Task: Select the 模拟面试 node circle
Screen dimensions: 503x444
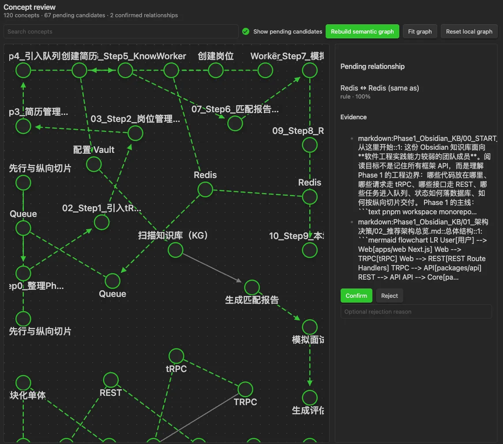Action: 310,327
